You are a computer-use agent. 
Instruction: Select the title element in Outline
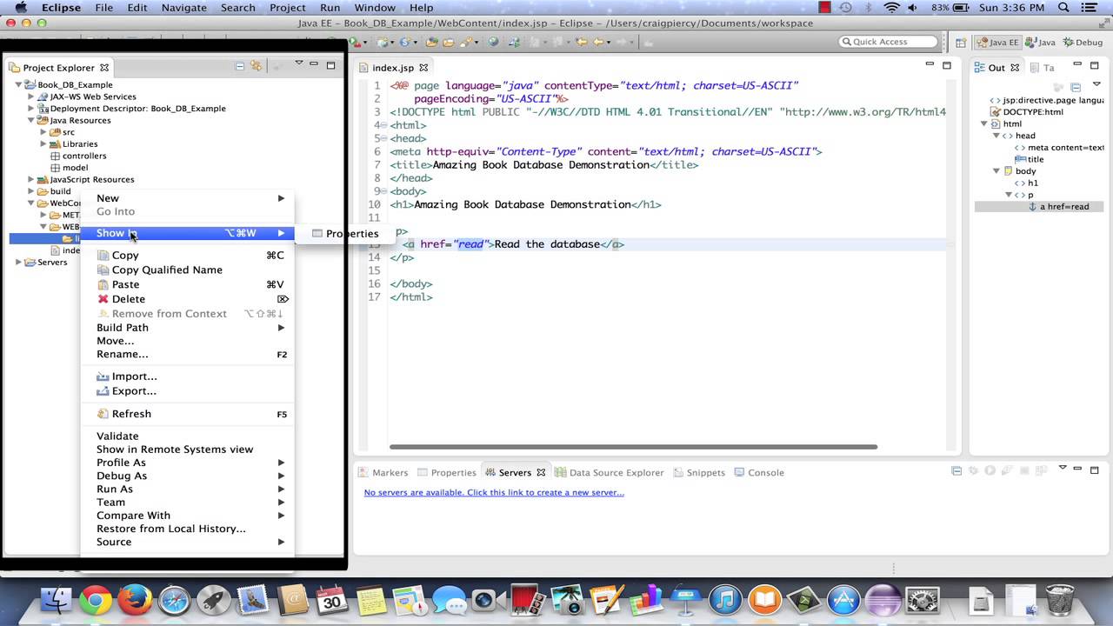click(1030, 159)
